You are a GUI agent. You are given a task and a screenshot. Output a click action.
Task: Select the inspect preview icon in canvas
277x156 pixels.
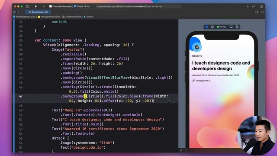pyautogui.click(x=213, y=27)
